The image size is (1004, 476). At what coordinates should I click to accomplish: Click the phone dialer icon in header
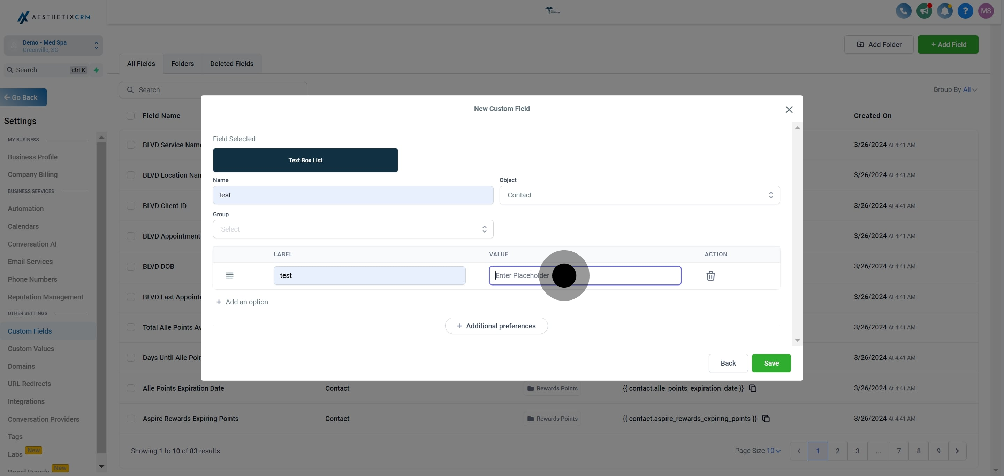(903, 11)
